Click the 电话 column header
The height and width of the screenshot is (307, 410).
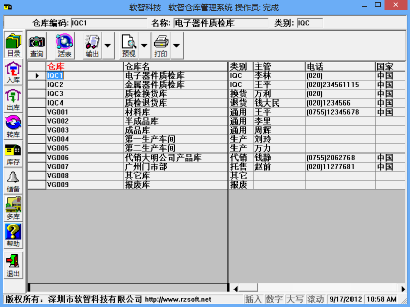pyautogui.click(x=340, y=67)
